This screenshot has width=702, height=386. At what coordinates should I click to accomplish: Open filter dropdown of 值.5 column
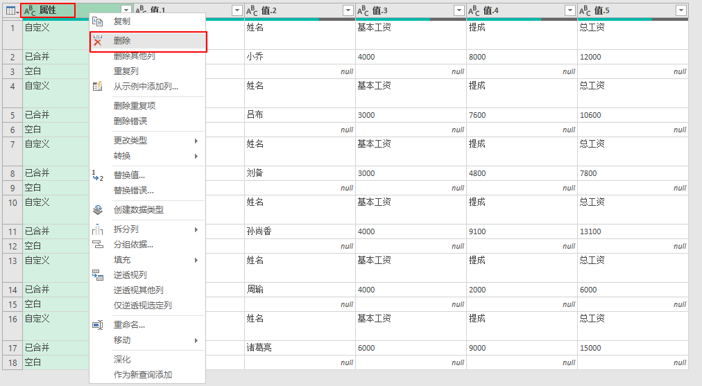(681, 10)
